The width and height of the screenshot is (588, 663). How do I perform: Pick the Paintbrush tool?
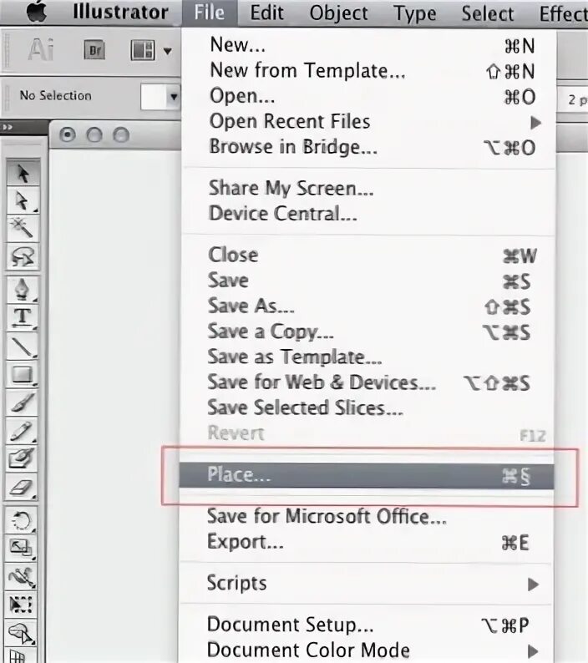(x=23, y=402)
